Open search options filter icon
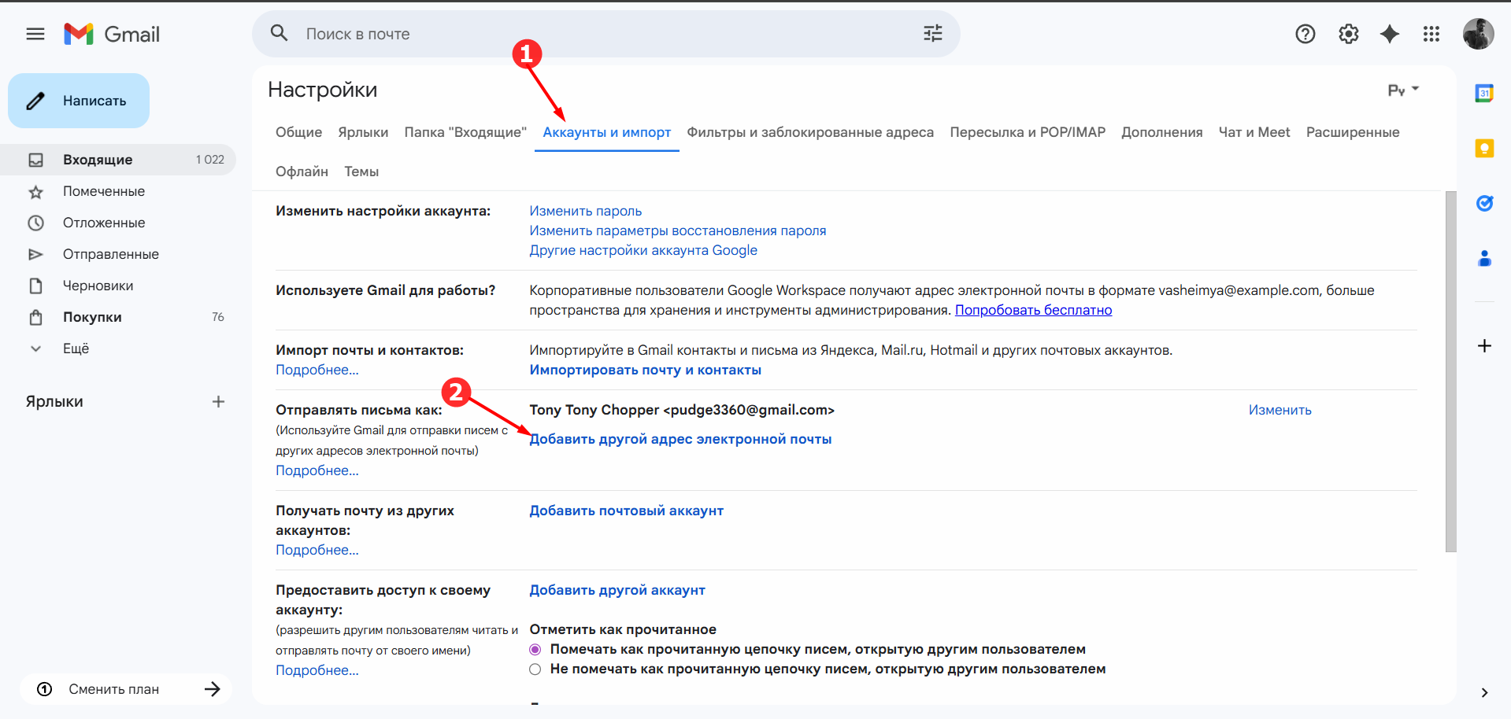 point(933,33)
